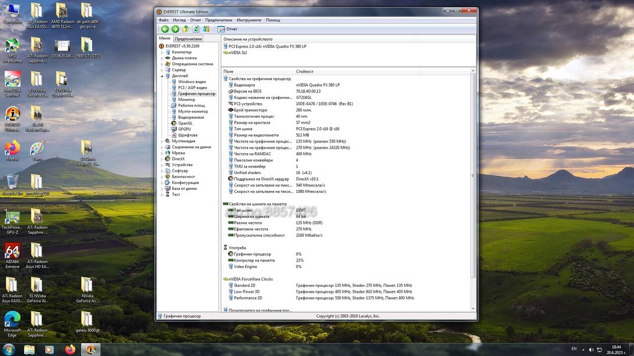This screenshot has width=634, height=356.
Task: Switch to the Предпочитани tab in sidebar
Action: [x=188, y=39]
